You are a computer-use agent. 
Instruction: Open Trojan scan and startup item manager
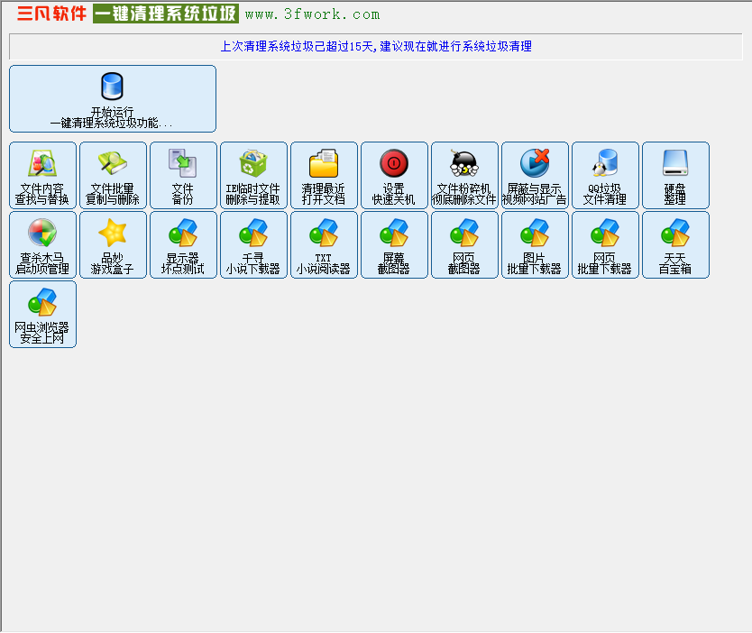point(41,244)
